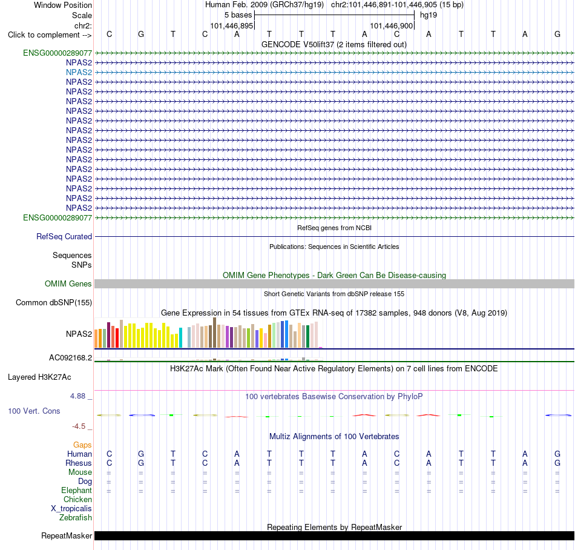This screenshot has height=550, width=575.
Task: Click the gray OMIM Genes bar
Action: [334, 283]
